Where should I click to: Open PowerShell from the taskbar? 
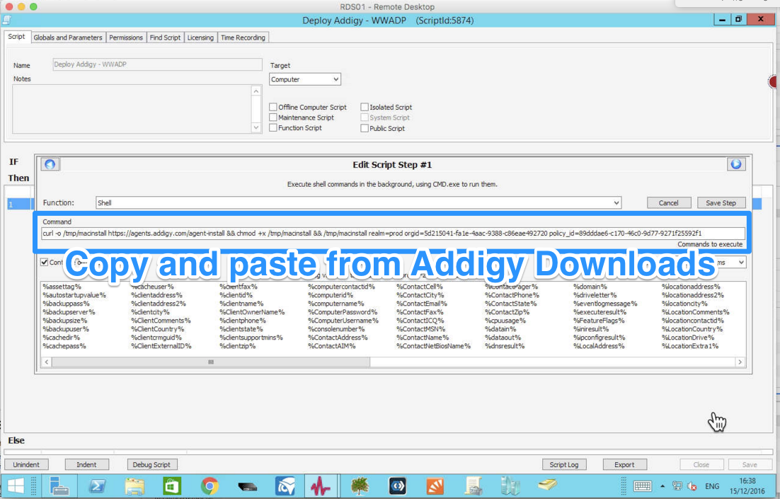(x=97, y=486)
